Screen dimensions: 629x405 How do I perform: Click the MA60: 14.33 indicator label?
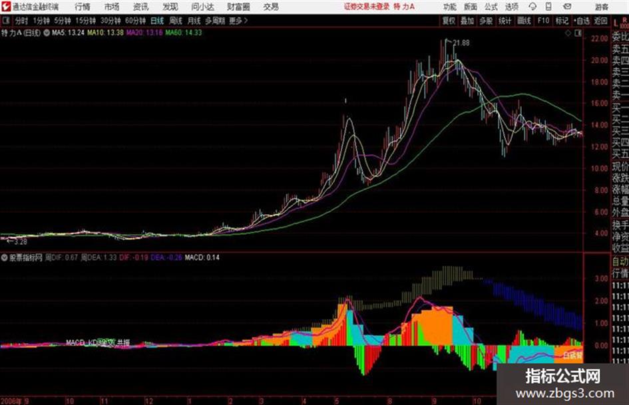tap(183, 33)
